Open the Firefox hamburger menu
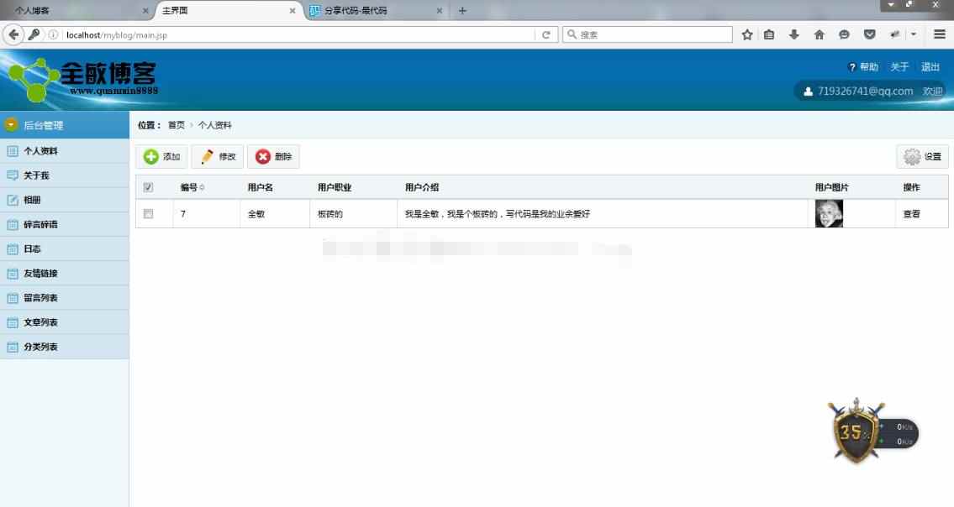The width and height of the screenshot is (954, 507). coord(940,34)
